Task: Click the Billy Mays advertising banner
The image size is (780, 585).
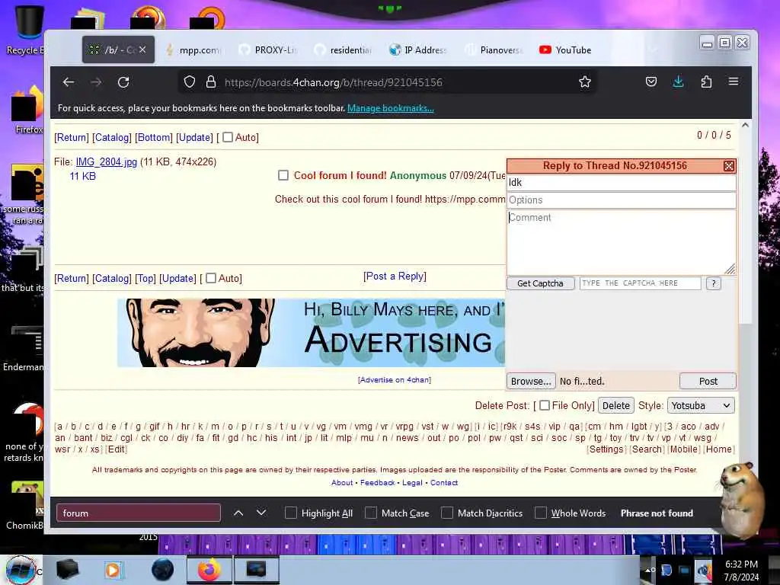Action: coord(311,333)
